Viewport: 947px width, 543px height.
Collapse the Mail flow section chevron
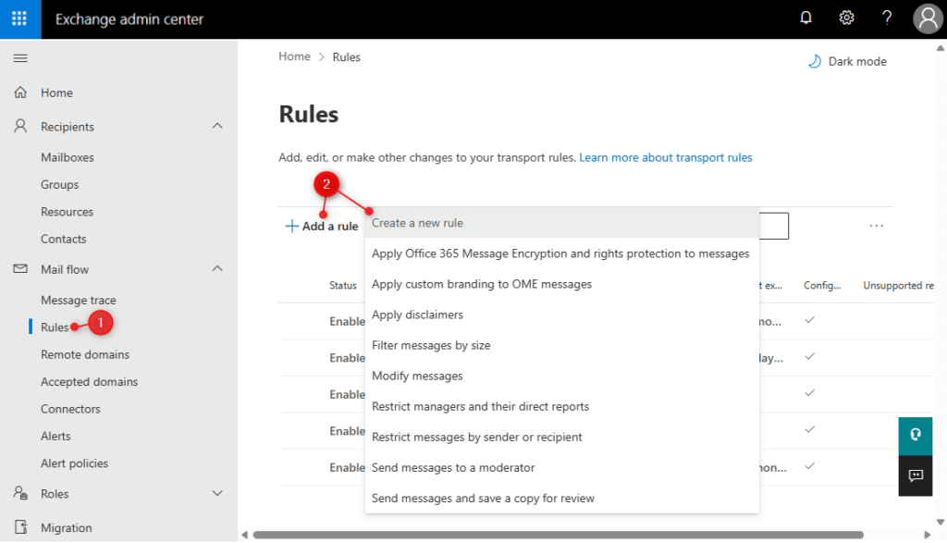coord(217,269)
